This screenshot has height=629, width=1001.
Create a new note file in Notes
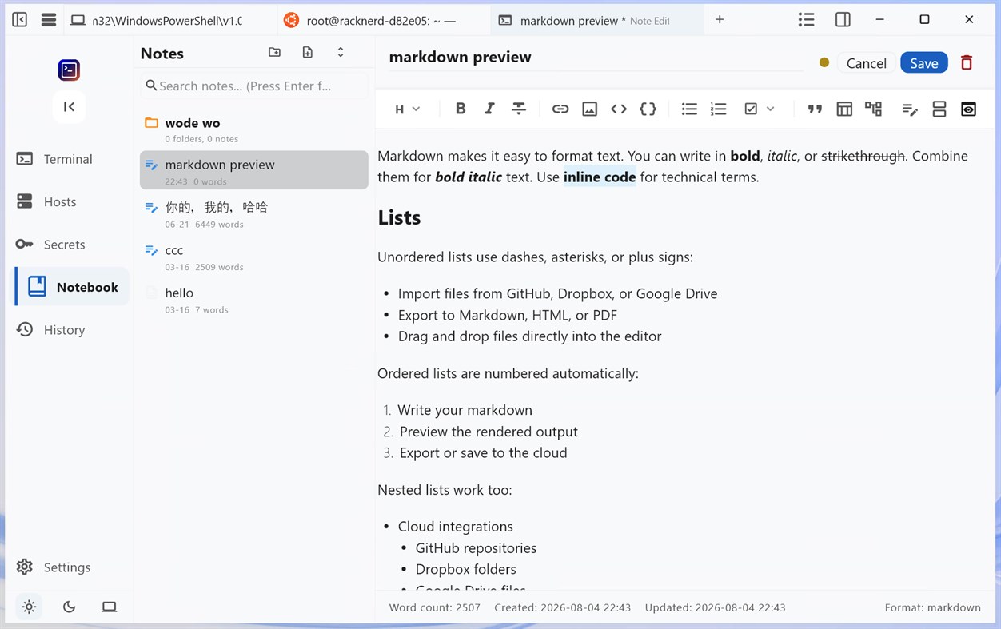point(308,53)
